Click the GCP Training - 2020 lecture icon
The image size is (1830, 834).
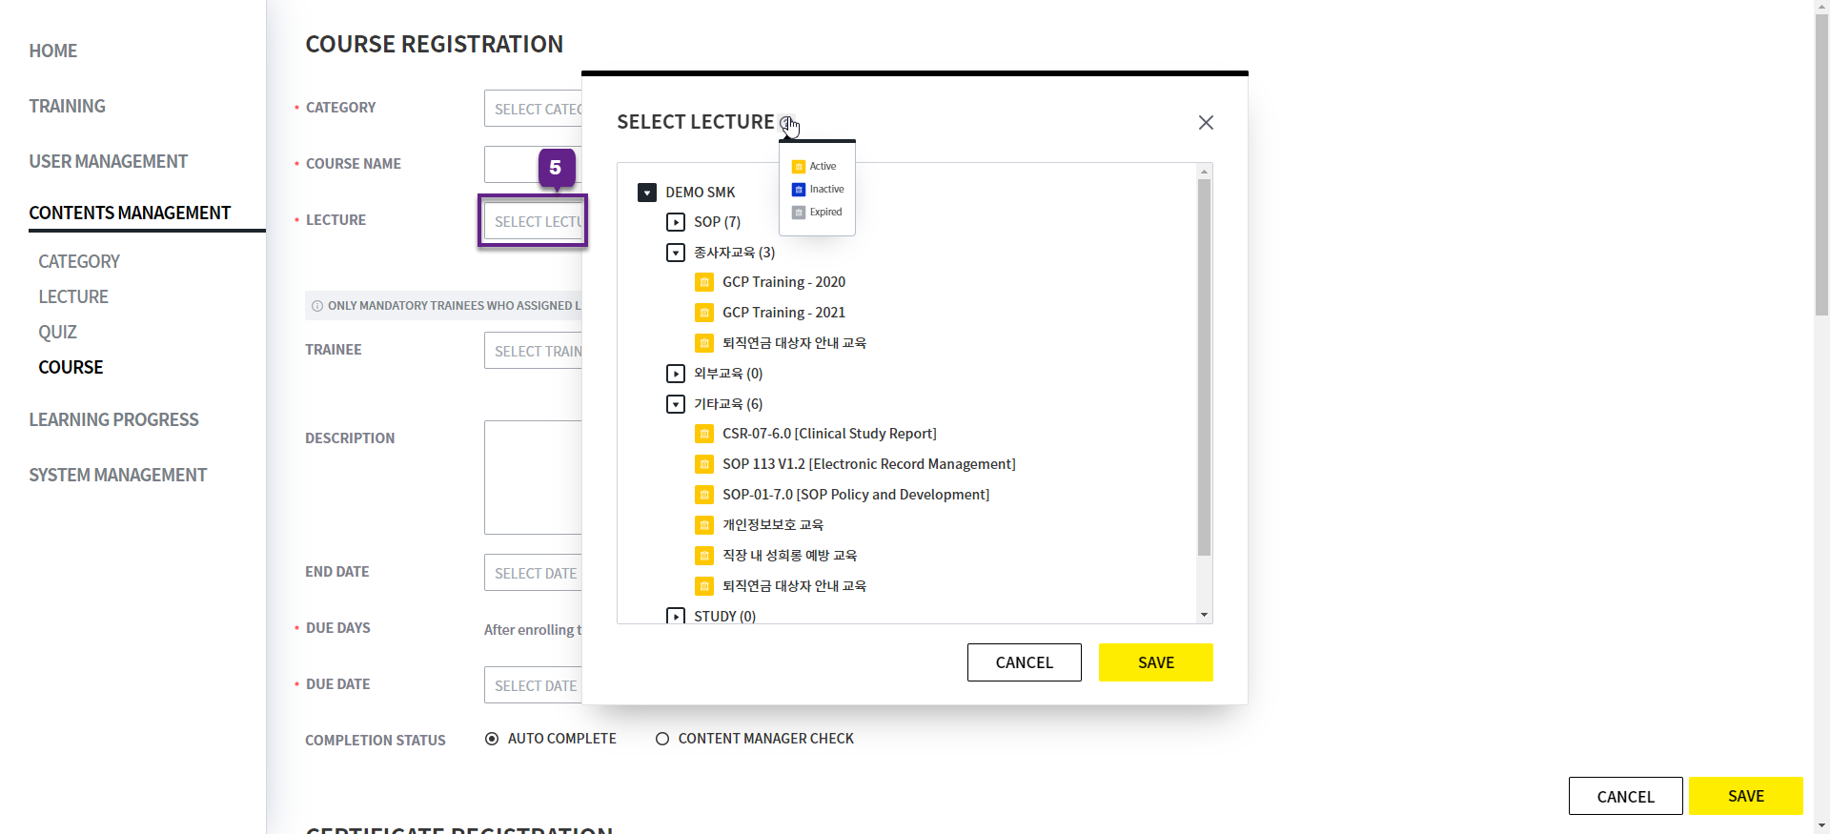pyautogui.click(x=704, y=282)
